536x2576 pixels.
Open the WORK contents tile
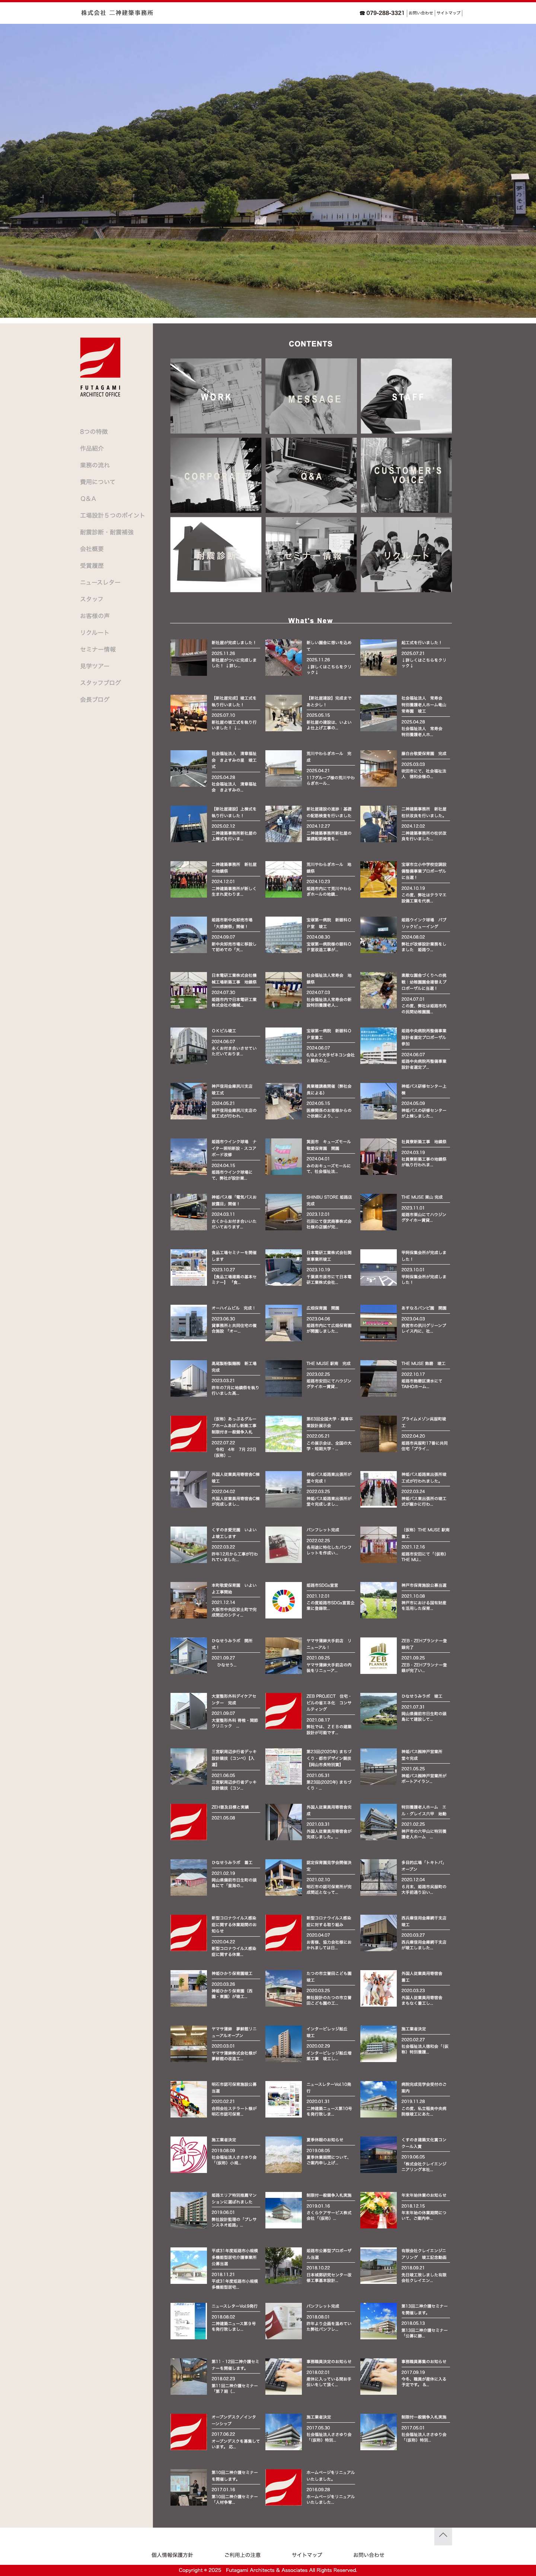click(216, 396)
